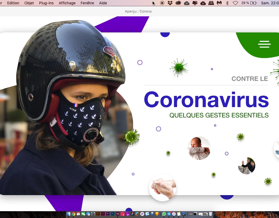Click the large green virus above CONTRE LE
The image size is (279, 218).
coord(179,68)
